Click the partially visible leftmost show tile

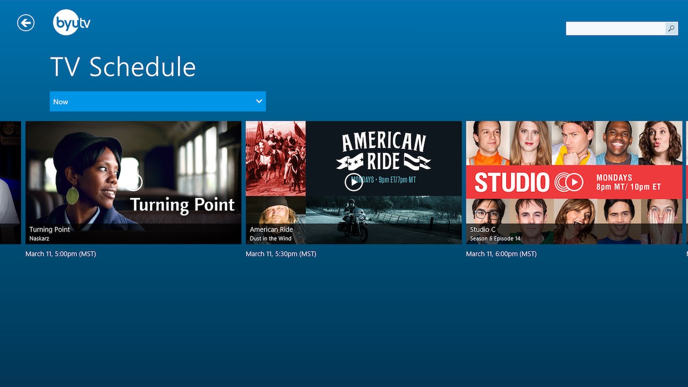coord(10,182)
